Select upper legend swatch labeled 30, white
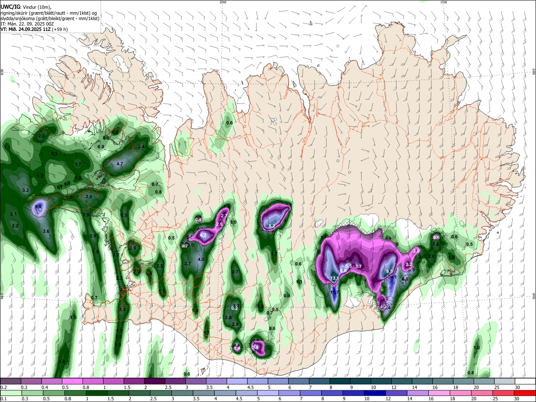The height and width of the screenshot is (402, 536). pyautogui.click(x=526, y=381)
